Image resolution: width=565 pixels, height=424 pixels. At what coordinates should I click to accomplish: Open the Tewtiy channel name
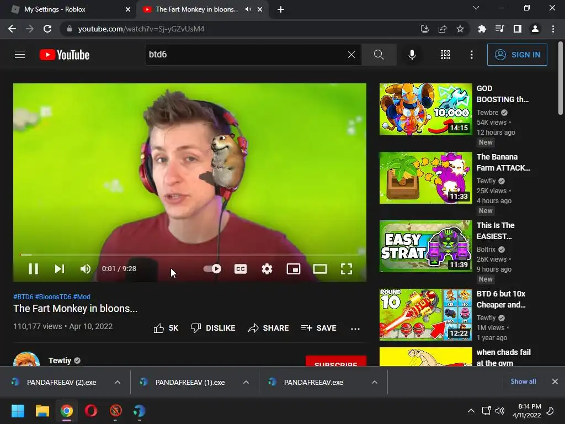(x=60, y=361)
